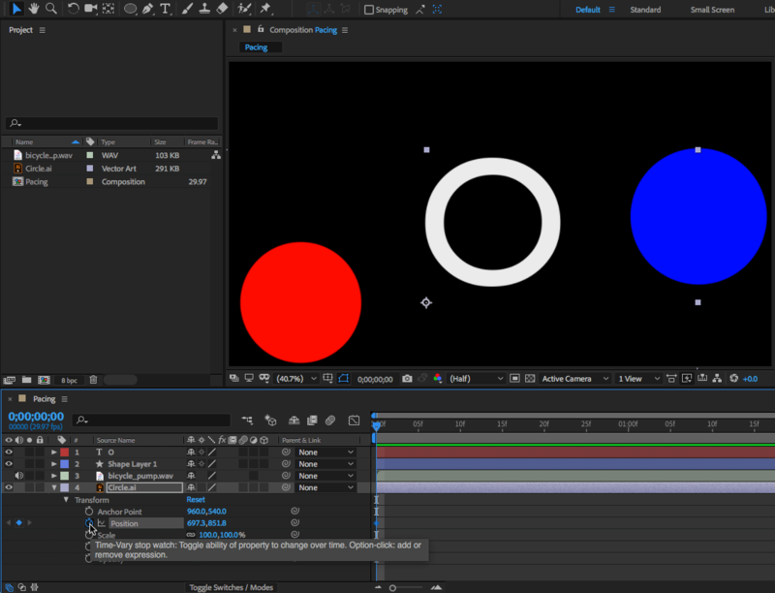Reset the Transform properties
775x593 pixels.
coord(196,500)
